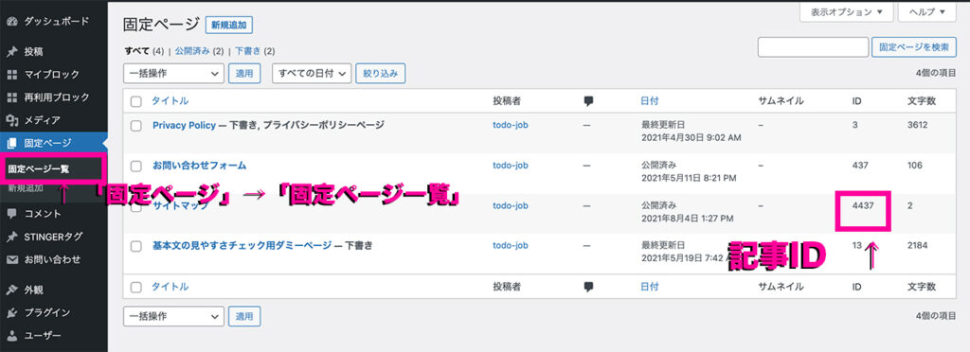Open the すべての日付 date filter dropdown
Image resolution: width=970 pixels, height=352 pixels.
tap(312, 73)
